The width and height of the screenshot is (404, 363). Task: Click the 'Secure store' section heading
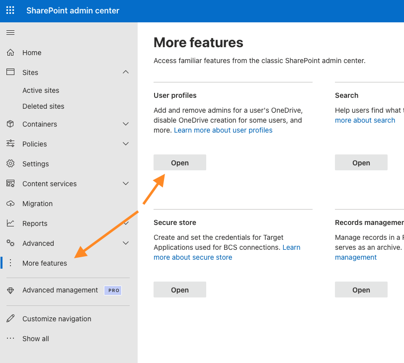click(x=175, y=222)
